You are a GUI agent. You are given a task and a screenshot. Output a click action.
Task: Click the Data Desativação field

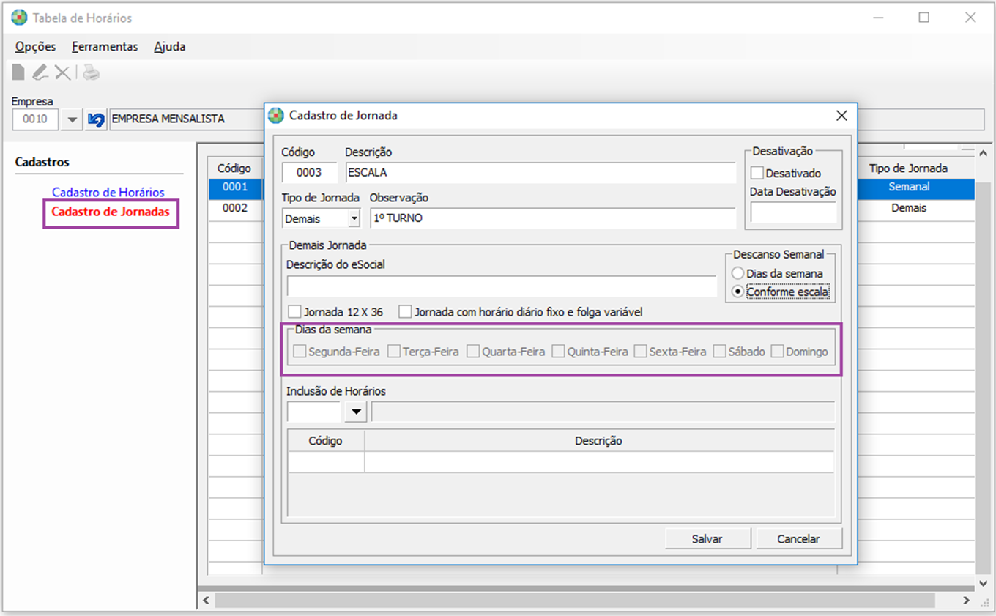[x=793, y=212]
